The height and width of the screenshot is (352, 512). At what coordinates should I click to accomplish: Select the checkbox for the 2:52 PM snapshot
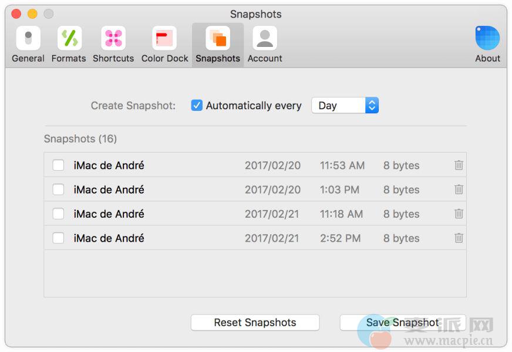point(58,238)
